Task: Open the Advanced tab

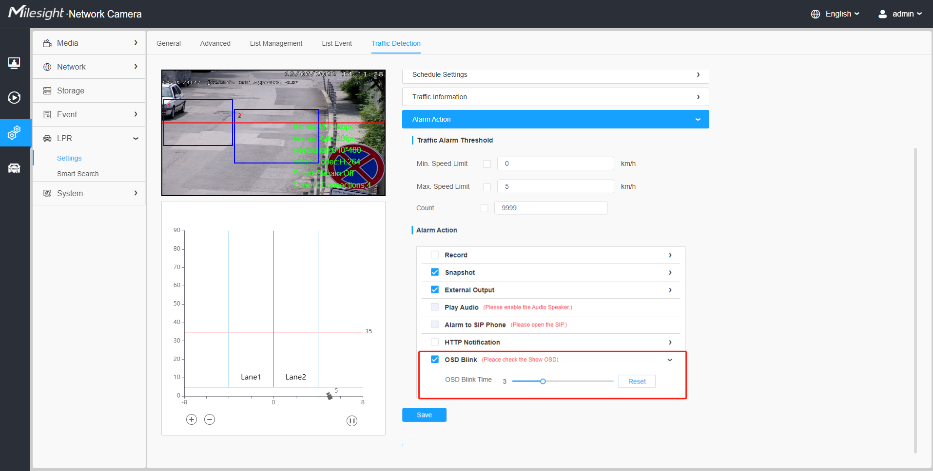Action: [x=215, y=43]
